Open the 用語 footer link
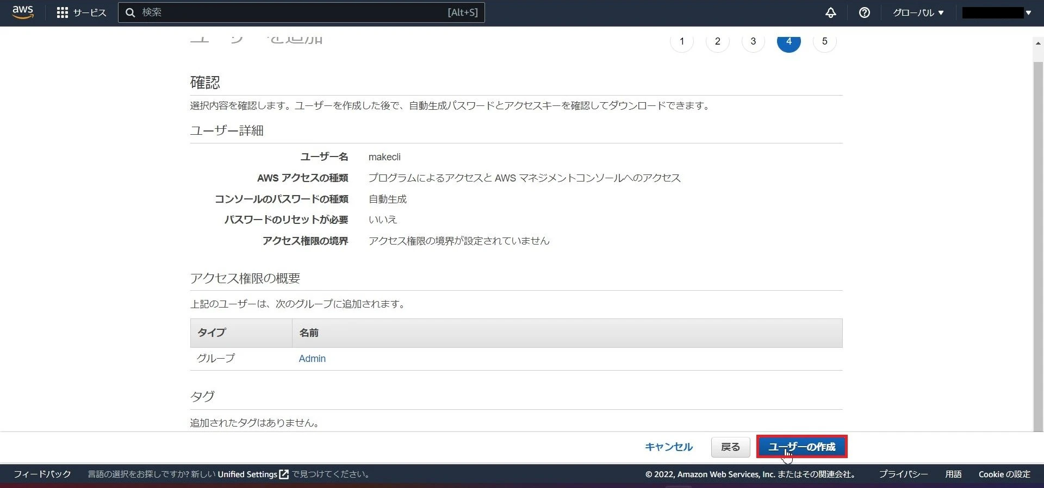This screenshot has width=1044, height=488. [x=953, y=474]
